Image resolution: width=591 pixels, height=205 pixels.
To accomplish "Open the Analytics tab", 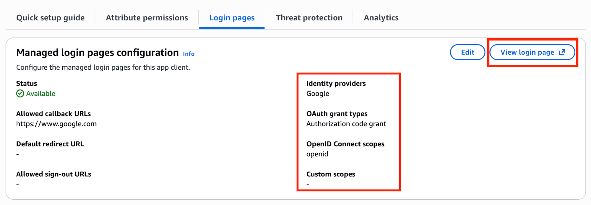I will [381, 18].
